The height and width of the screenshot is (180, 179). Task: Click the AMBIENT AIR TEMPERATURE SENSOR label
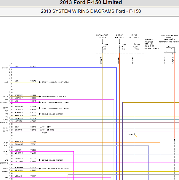coord(169,41)
